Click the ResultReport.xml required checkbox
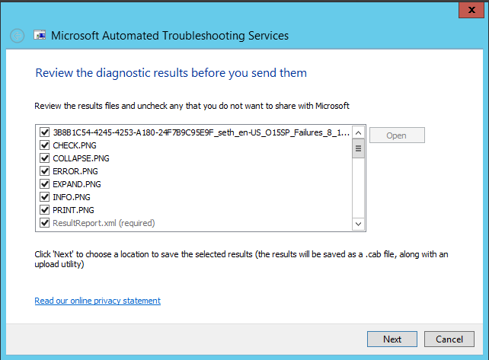Image resolution: width=489 pixels, height=360 pixels. tap(45, 223)
